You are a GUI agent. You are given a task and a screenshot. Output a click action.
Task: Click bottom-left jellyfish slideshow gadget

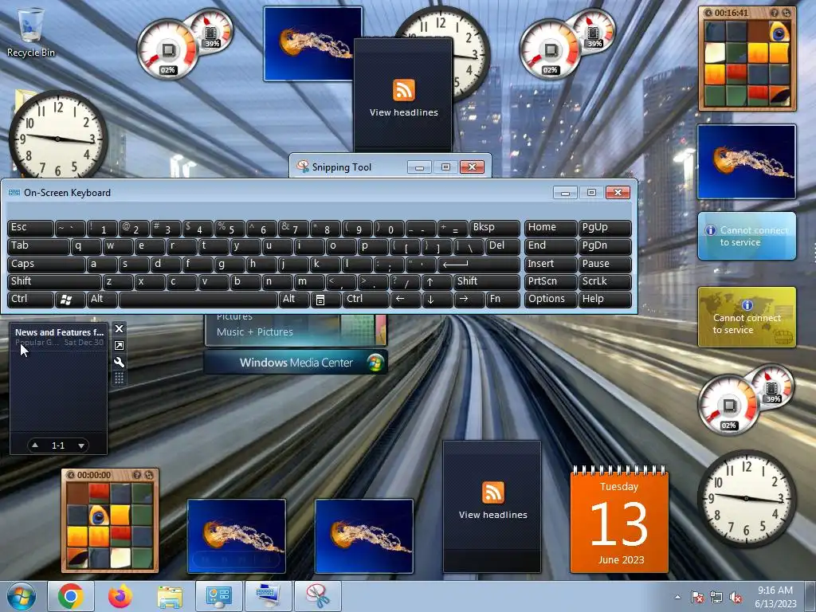(237, 536)
